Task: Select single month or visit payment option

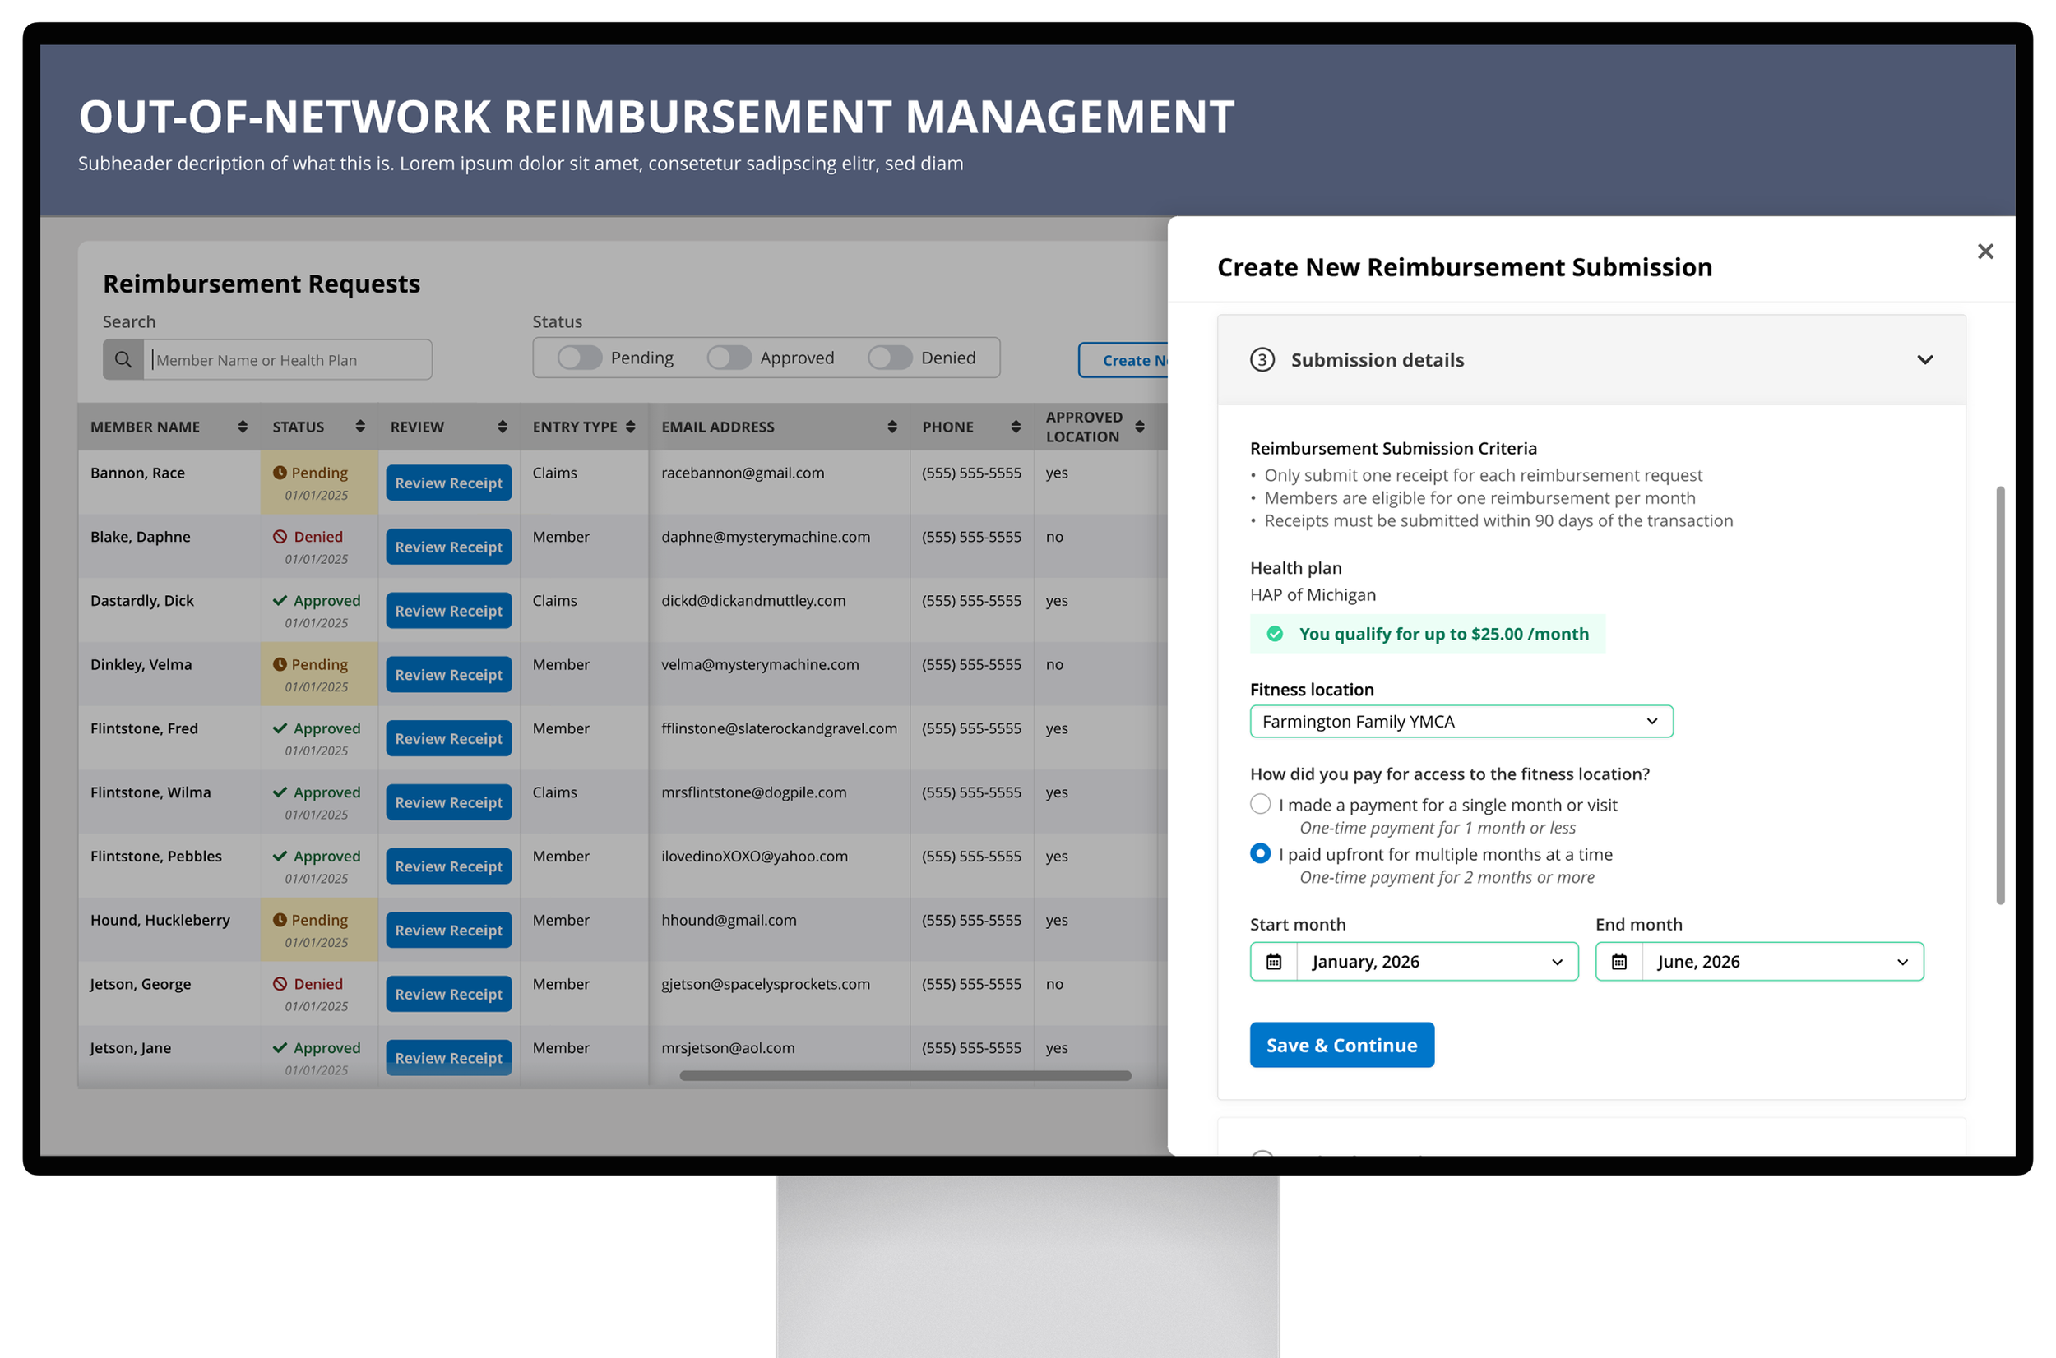Action: [x=1260, y=804]
